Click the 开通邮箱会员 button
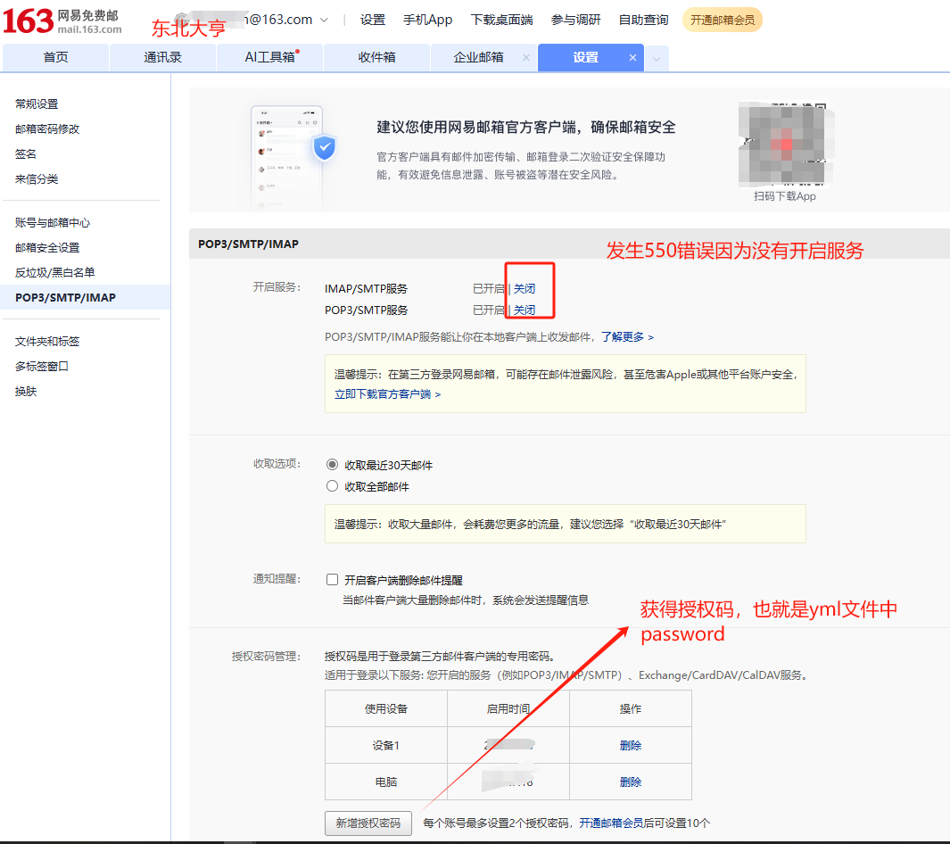Screen dimensions: 950x844 point(723,20)
